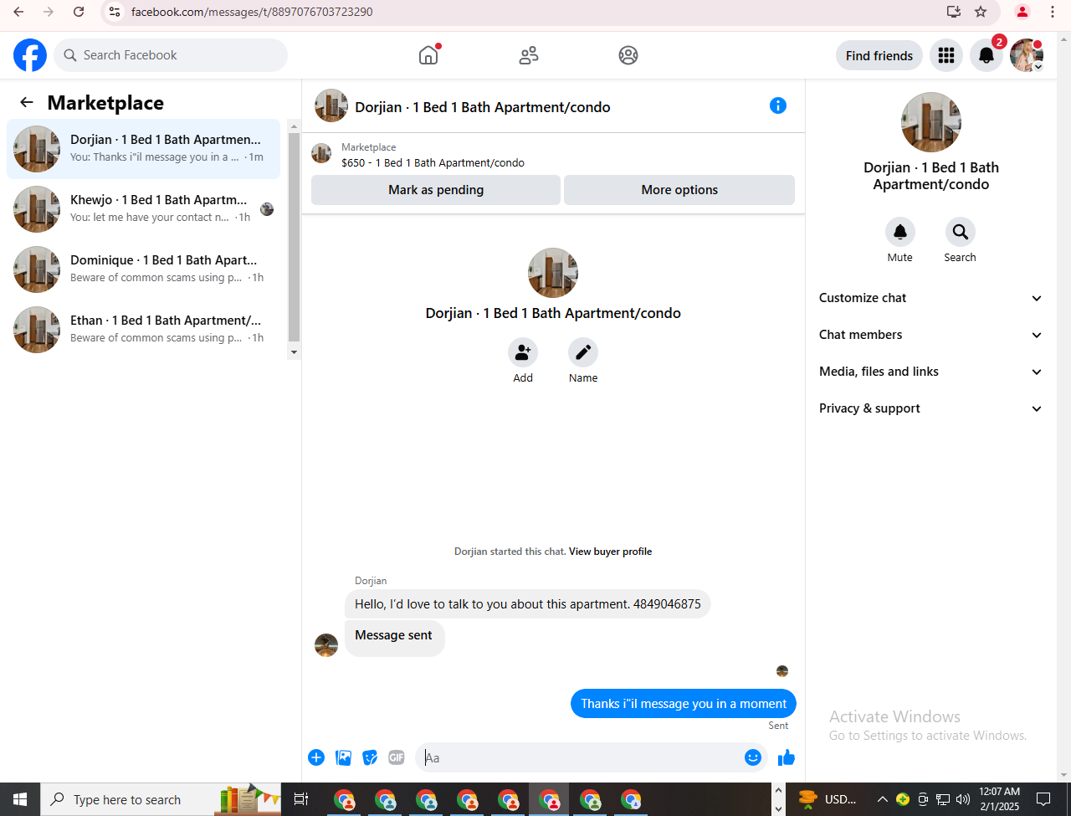Click the sent message "Thanks i"il message you in a moment"
Viewport: 1071px width, 816px height.
click(684, 704)
